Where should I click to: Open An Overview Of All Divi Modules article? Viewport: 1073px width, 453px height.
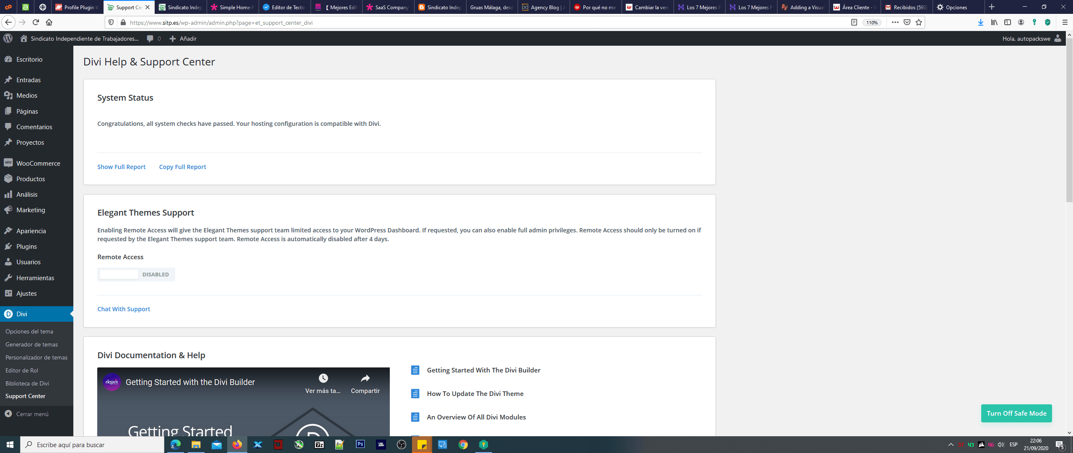tap(476, 417)
